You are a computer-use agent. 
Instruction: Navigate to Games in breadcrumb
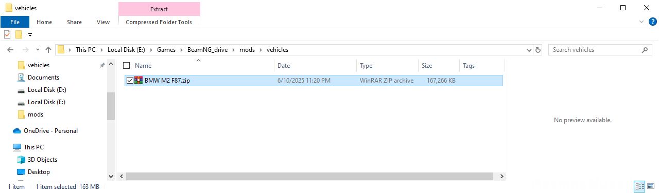[x=166, y=50]
